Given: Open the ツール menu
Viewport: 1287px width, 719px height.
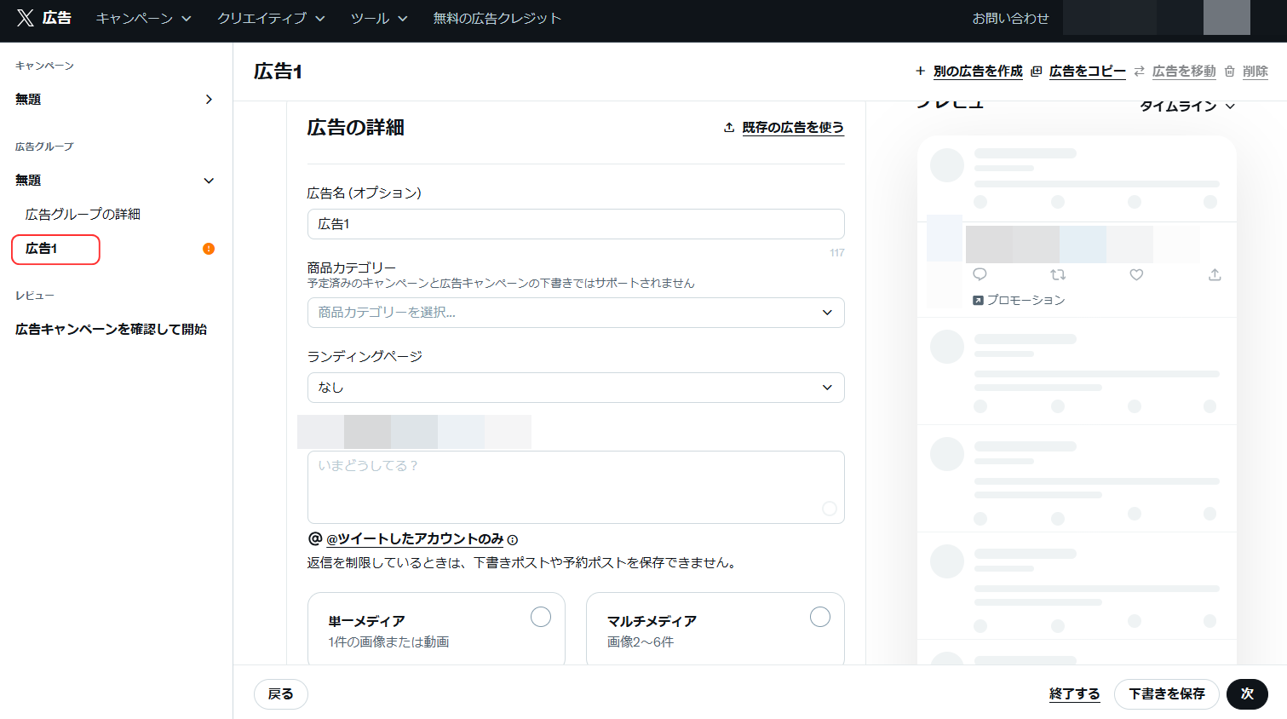Looking at the screenshot, I should pyautogui.click(x=373, y=17).
